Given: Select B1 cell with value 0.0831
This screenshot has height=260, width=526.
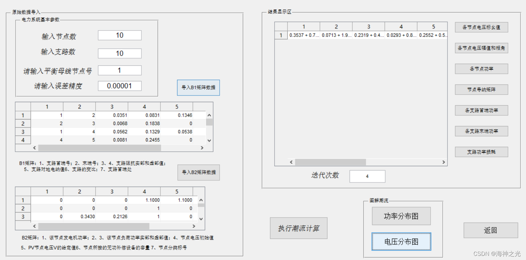Looking at the screenshot, I should [144, 115].
